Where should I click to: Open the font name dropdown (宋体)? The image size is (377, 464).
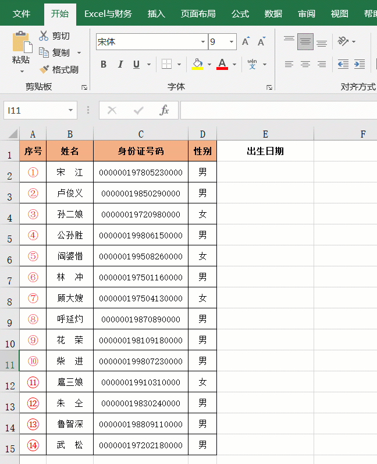point(203,42)
